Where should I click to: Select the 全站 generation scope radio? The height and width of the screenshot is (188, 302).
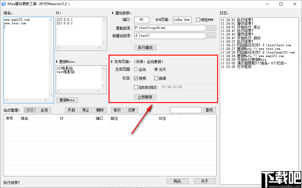[x=136, y=69]
